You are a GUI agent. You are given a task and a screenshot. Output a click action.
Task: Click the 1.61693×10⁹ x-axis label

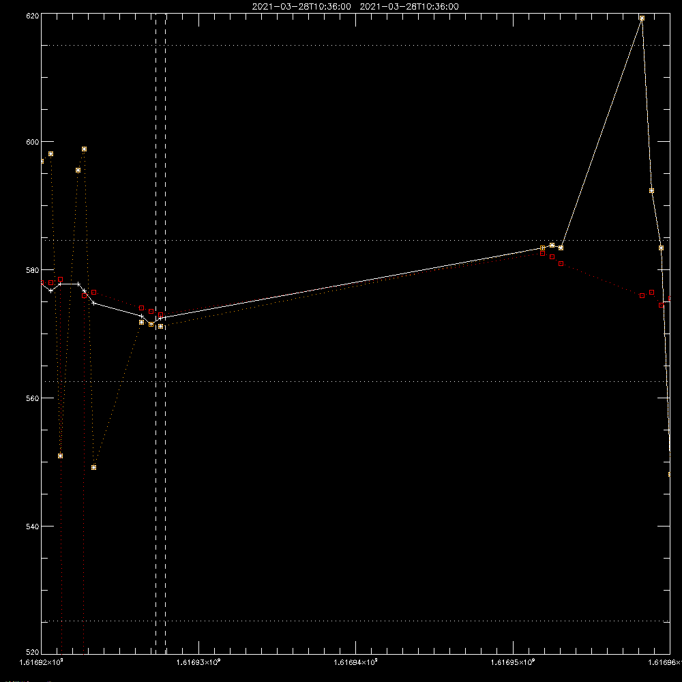click(198, 662)
